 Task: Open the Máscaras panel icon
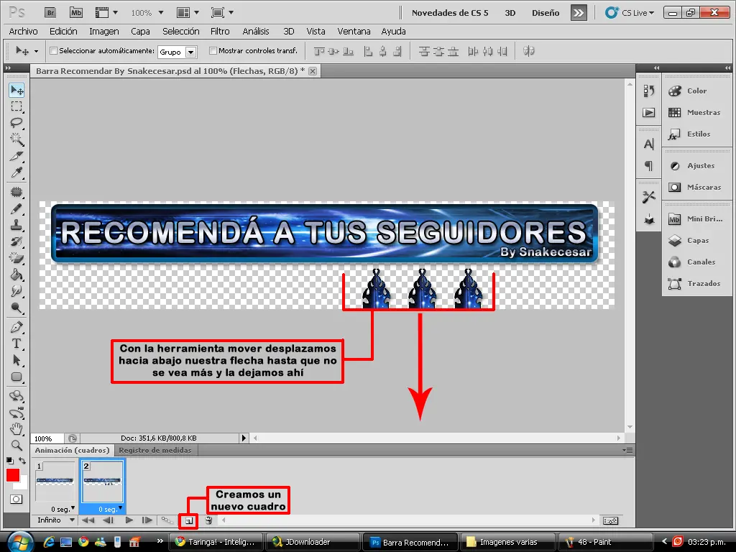[674, 188]
